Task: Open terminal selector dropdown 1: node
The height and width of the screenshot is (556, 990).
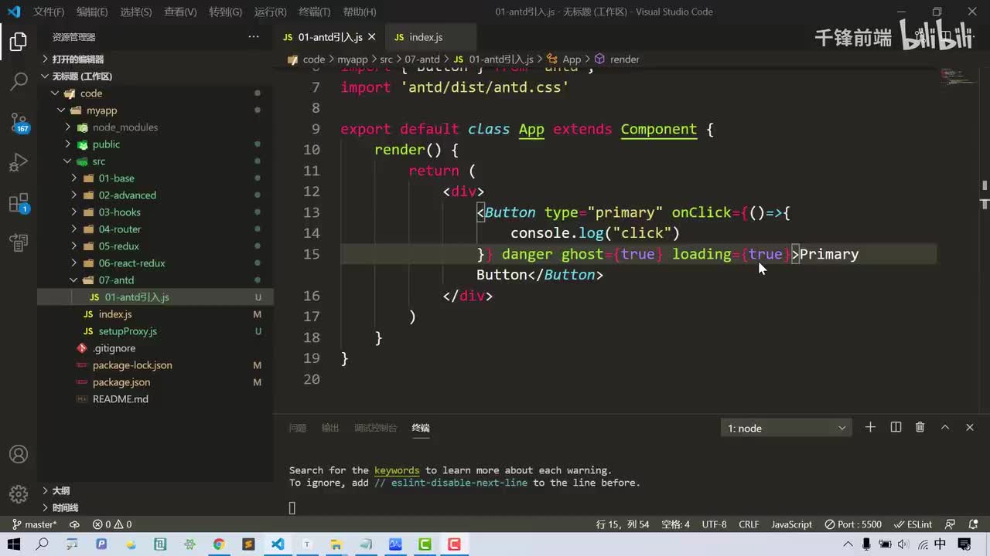Action: (x=787, y=428)
